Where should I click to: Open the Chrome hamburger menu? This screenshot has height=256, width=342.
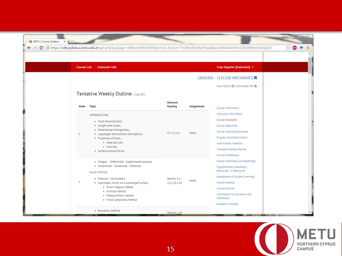point(308,48)
